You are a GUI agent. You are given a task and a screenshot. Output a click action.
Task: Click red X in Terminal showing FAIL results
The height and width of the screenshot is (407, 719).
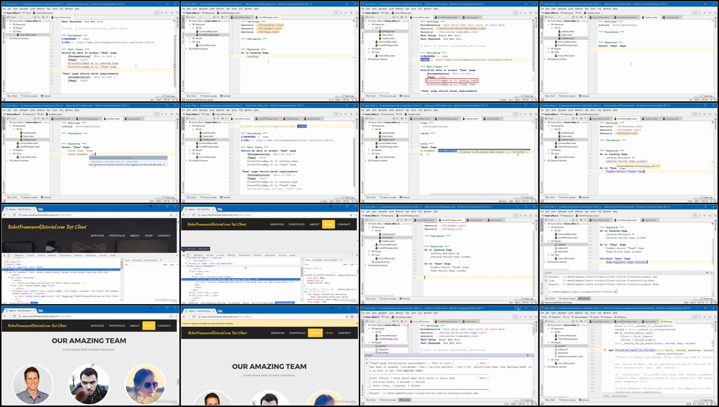366,363
